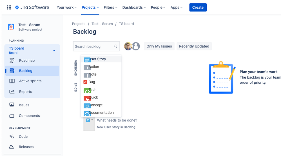Choose Note issue type
The height and width of the screenshot is (156, 281).
coord(101,74)
